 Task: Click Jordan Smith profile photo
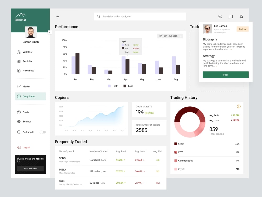click(31, 32)
